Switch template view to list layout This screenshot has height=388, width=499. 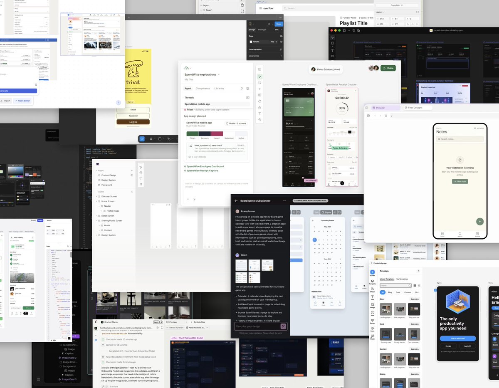tap(414, 285)
